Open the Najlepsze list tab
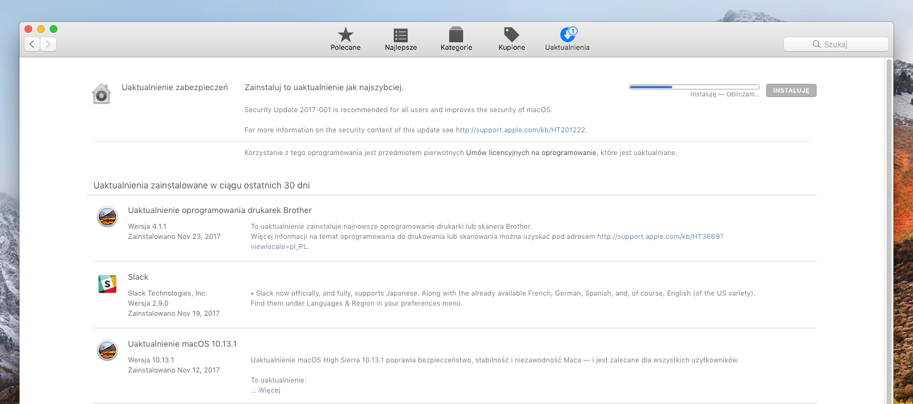 401,39
